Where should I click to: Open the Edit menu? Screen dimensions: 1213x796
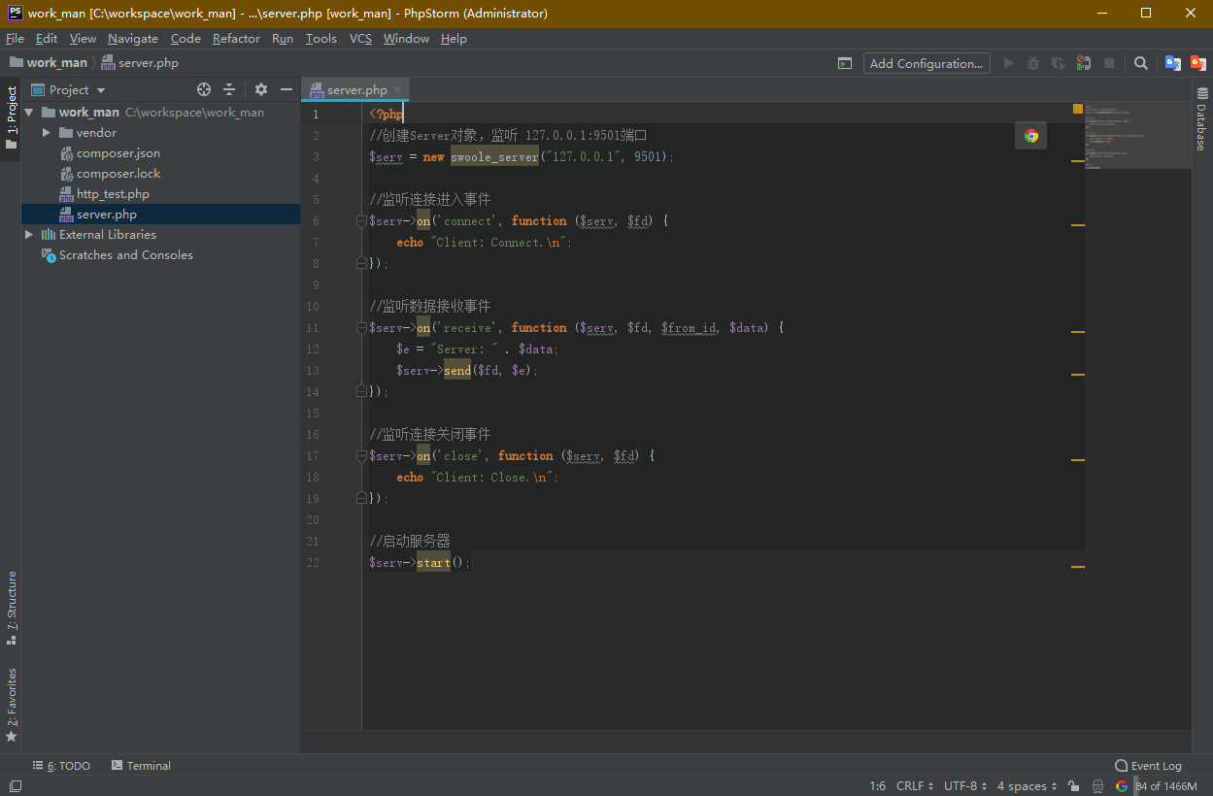[x=47, y=39]
